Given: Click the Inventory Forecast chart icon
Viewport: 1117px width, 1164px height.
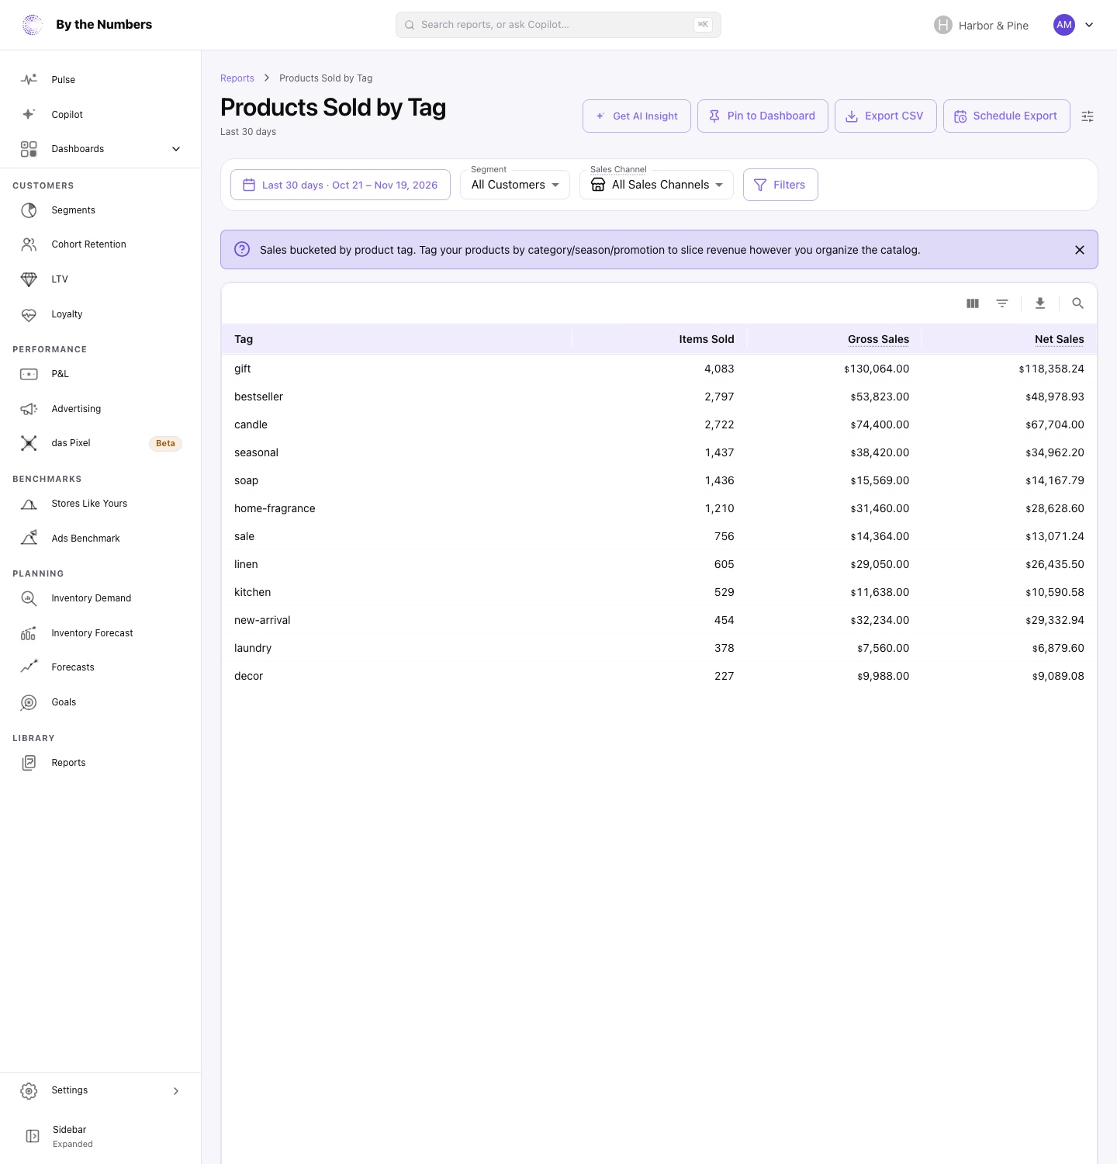Looking at the screenshot, I should [29, 633].
